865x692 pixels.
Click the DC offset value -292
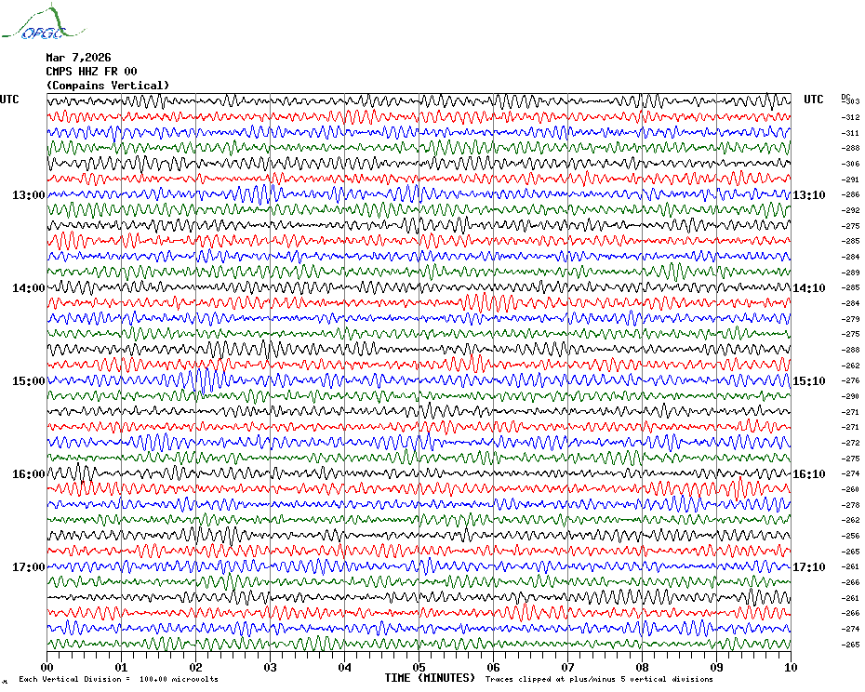851,210
